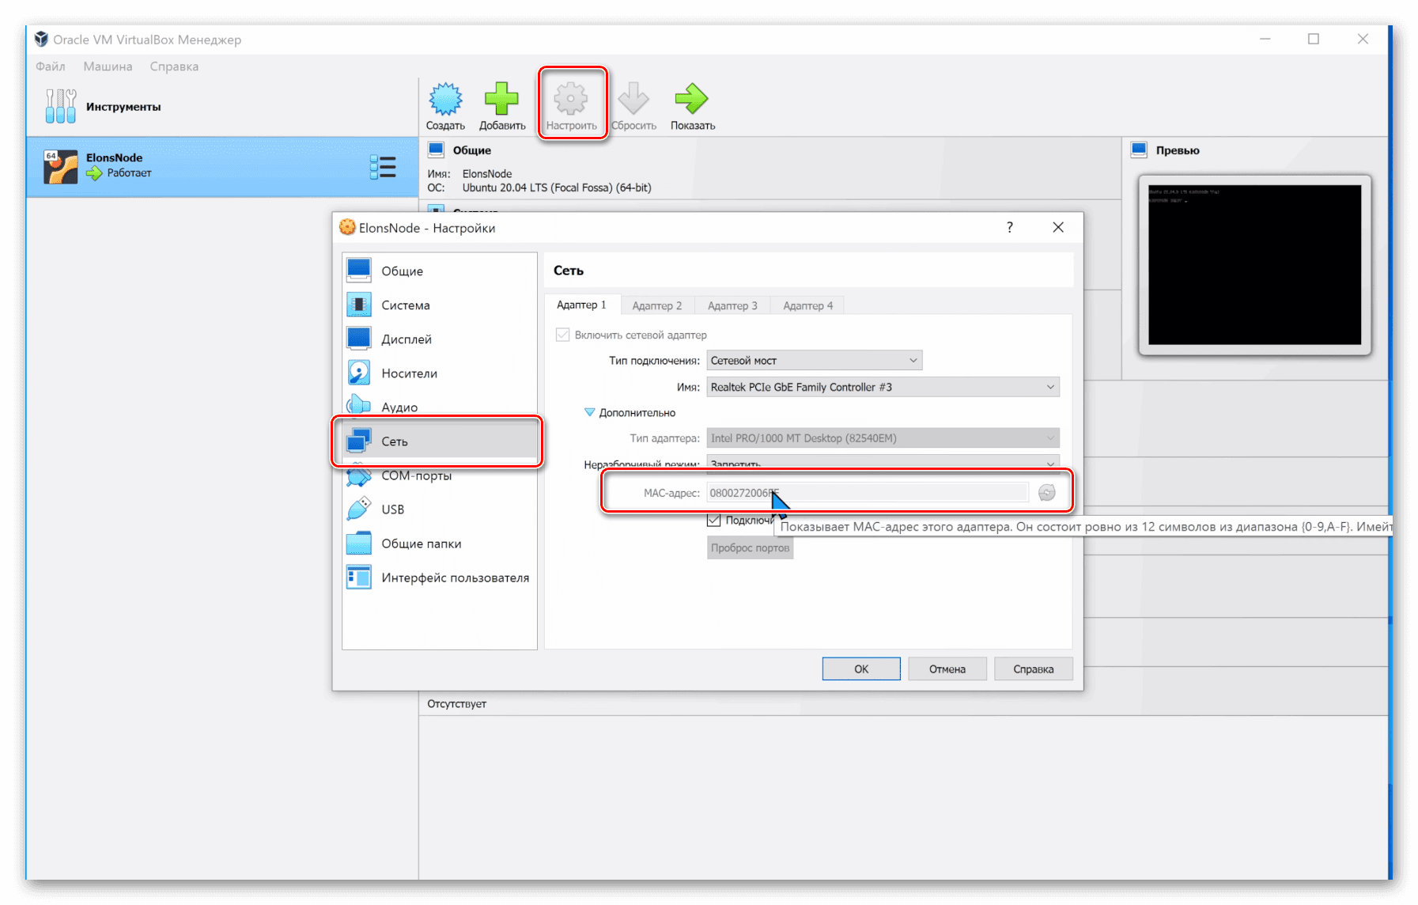Screen dimensions: 1418x905
Task: Select Общие category in settings dialog
Action: click(440, 271)
